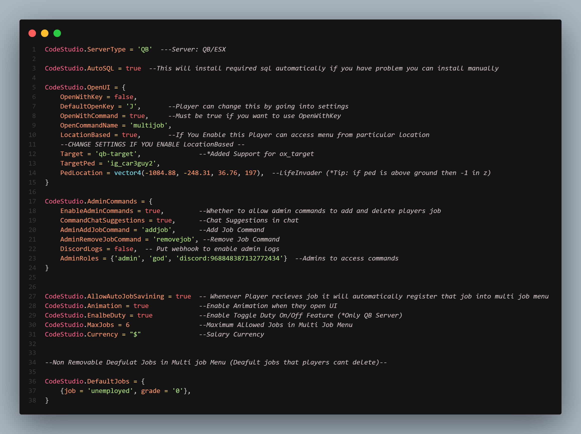Click the "$" Currency value

pyautogui.click(x=135, y=334)
